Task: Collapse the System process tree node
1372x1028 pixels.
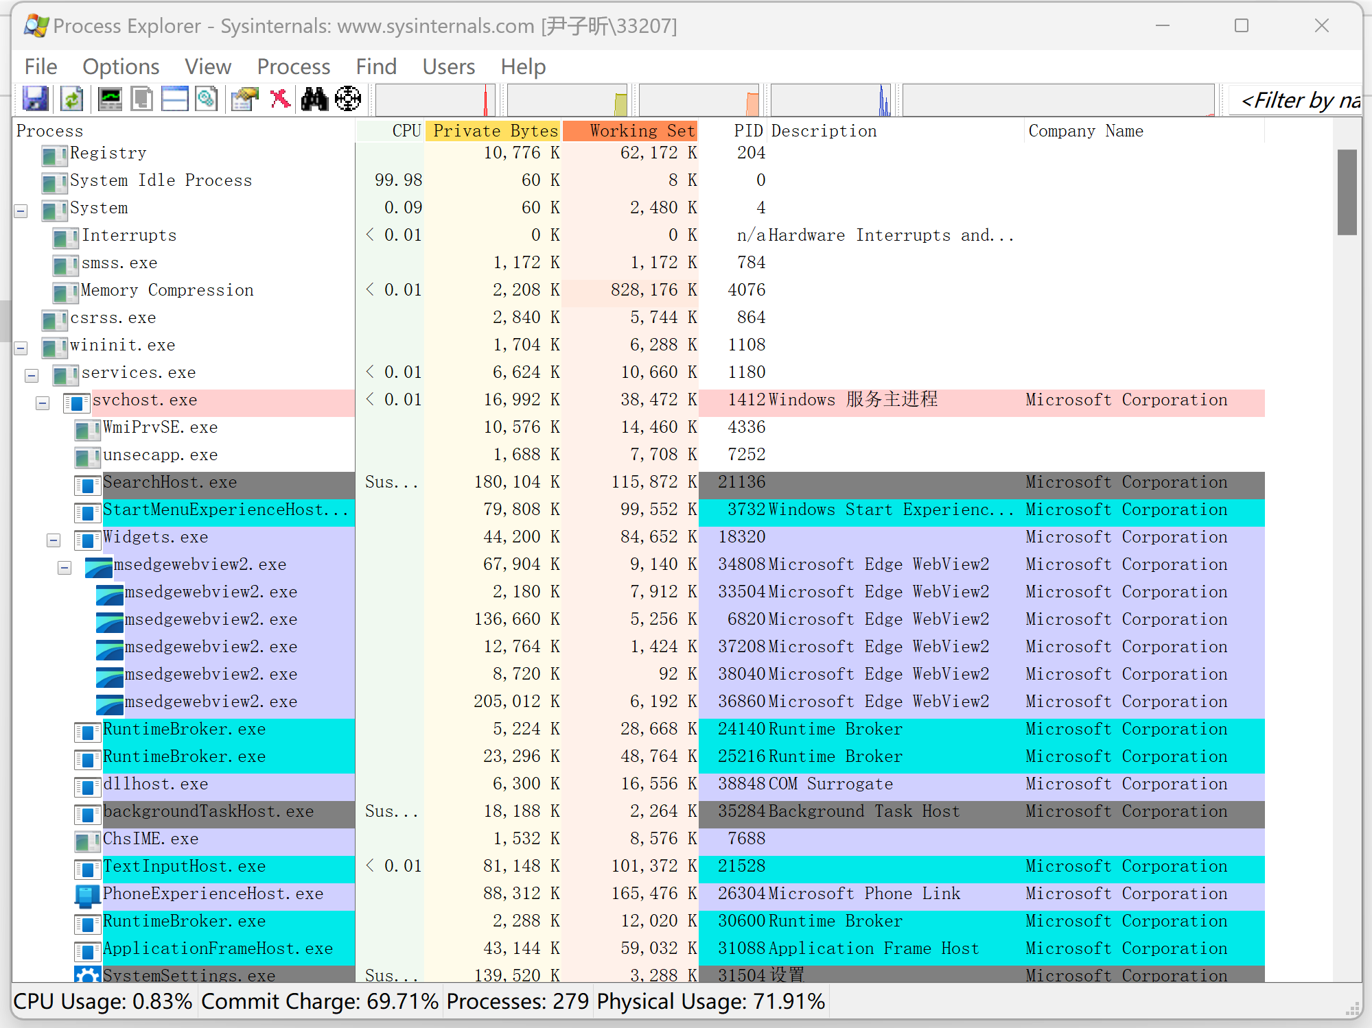Action: click(21, 211)
